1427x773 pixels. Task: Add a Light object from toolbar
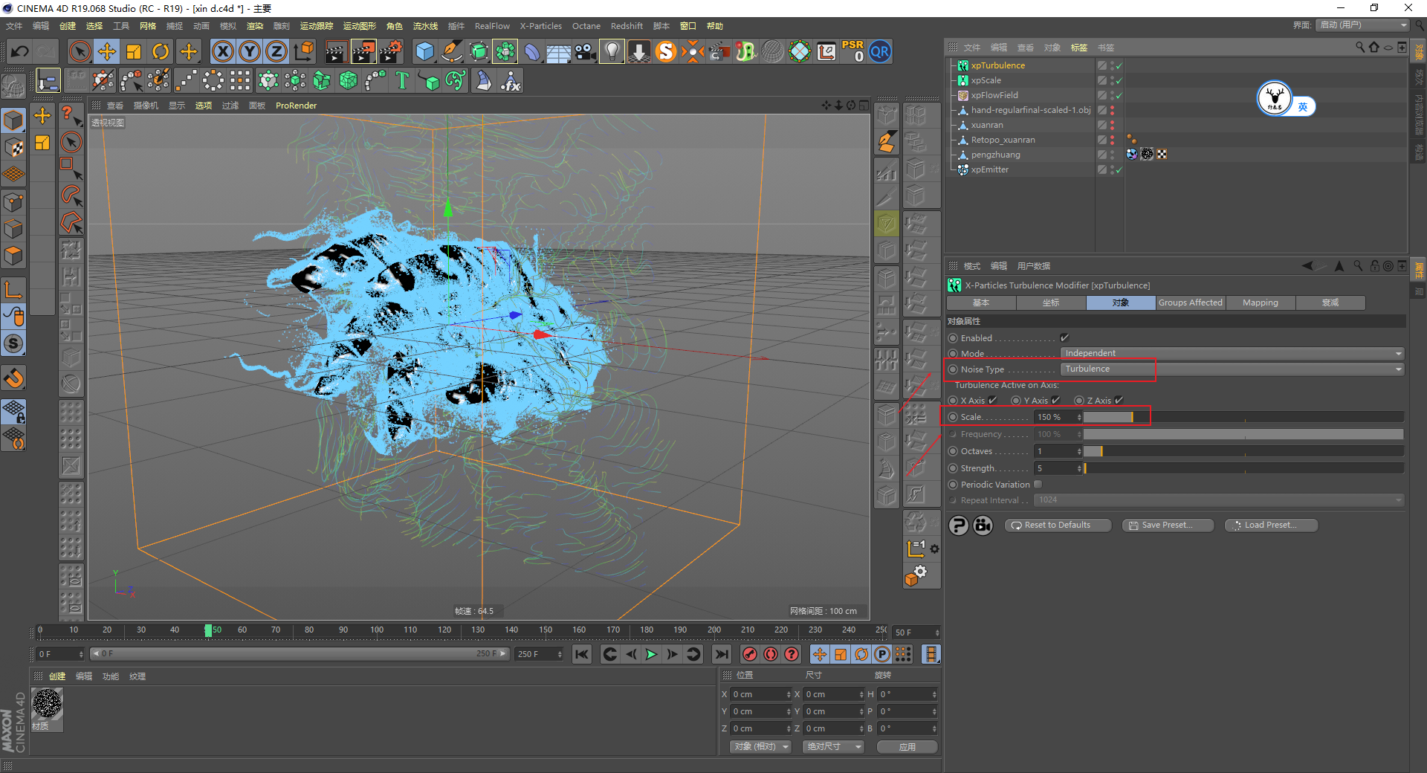pos(611,51)
